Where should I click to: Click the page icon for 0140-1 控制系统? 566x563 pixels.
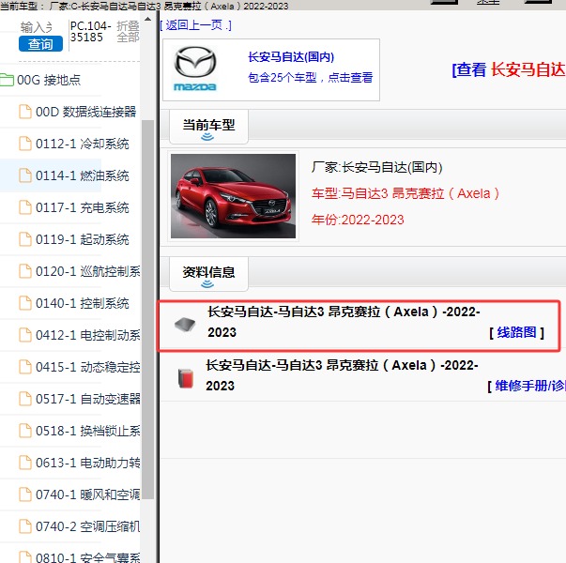pos(25,303)
